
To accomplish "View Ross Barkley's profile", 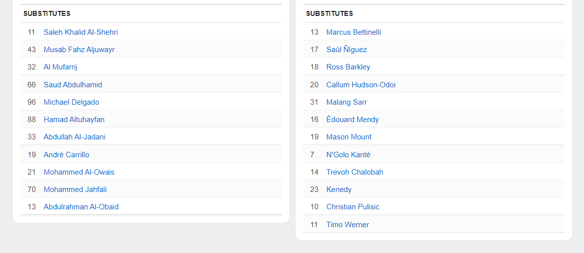I will (348, 67).
